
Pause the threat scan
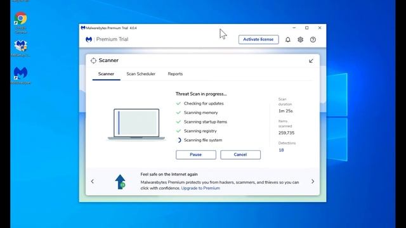click(x=196, y=155)
